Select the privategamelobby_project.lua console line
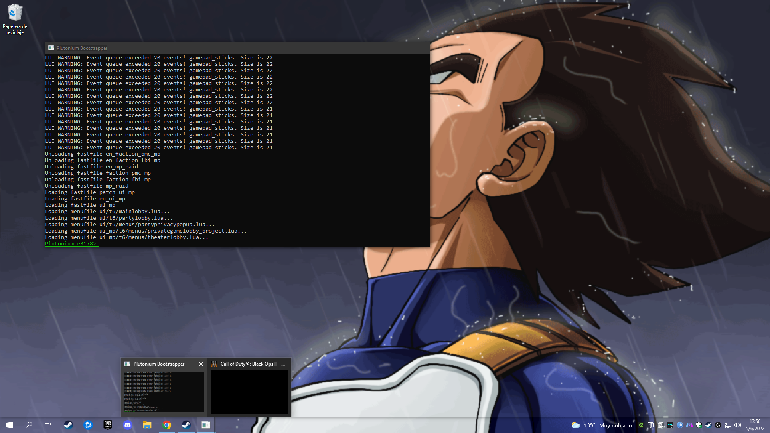Screen dimensions: 770x433 point(146,231)
